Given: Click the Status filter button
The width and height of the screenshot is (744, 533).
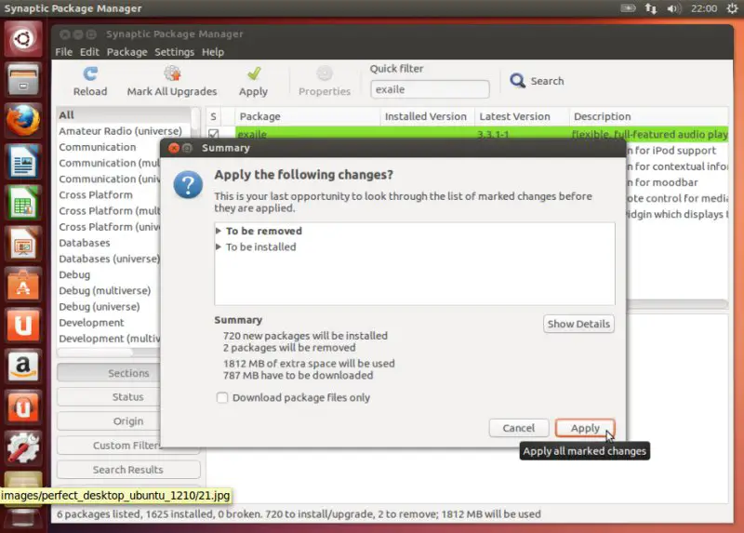Looking at the screenshot, I should (x=109, y=397).
